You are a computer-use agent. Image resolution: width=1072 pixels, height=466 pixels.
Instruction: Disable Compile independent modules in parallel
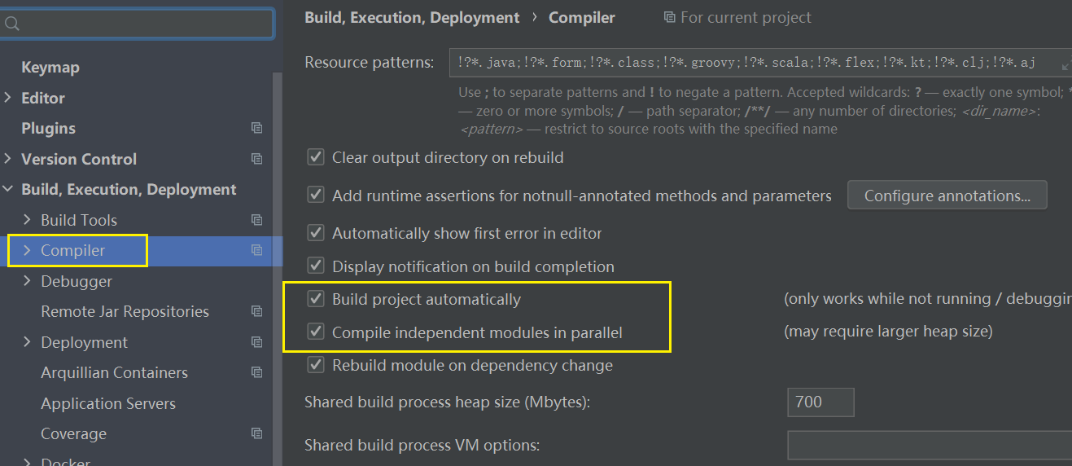(x=316, y=332)
